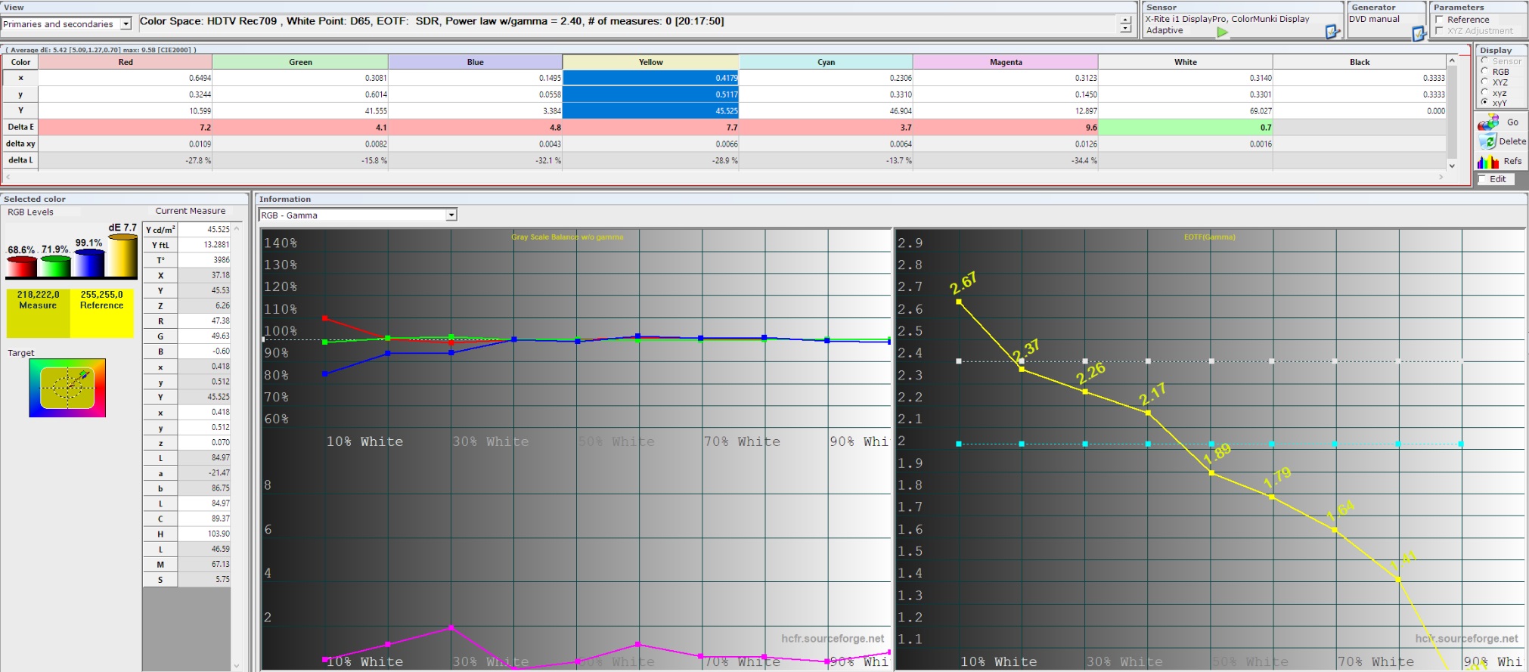The width and height of the screenshot is (1529, 672).
Task: Select the uppercase XYZ display radio button
Action: pos(1484,82)
